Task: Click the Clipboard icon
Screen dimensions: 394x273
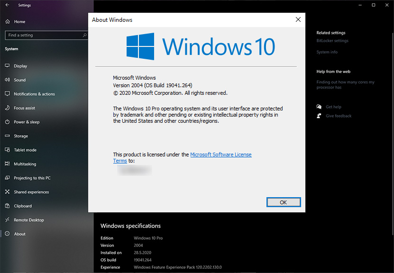Action: click(x=7, y=206)
